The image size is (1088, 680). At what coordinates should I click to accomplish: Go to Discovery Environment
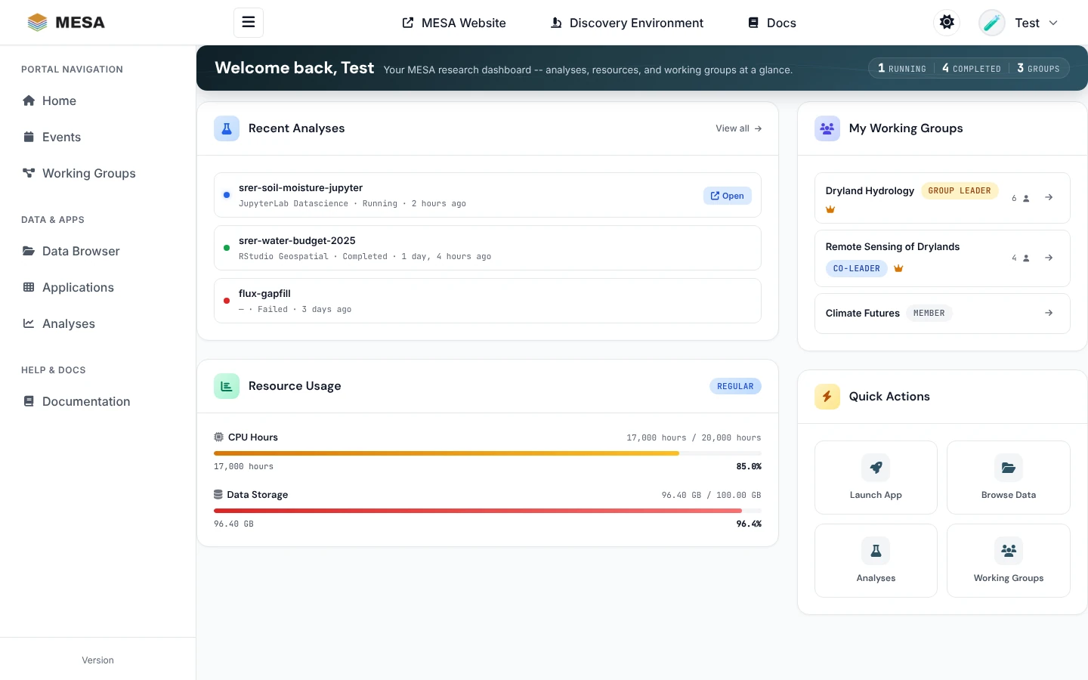(x=627, y=23)
